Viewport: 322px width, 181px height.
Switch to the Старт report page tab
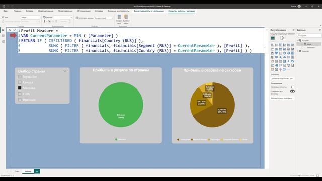coord(17,171)
